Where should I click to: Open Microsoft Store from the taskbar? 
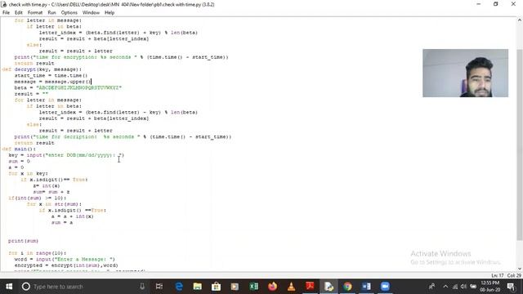point(216,287)
